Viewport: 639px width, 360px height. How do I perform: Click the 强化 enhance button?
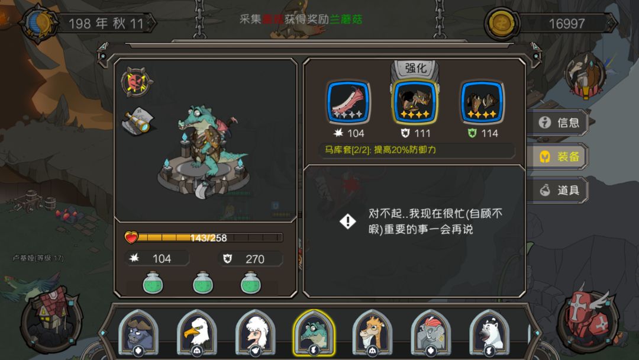pos(415,69)
